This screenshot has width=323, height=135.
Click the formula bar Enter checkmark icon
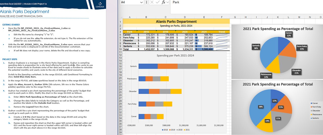tap(157, 2)
